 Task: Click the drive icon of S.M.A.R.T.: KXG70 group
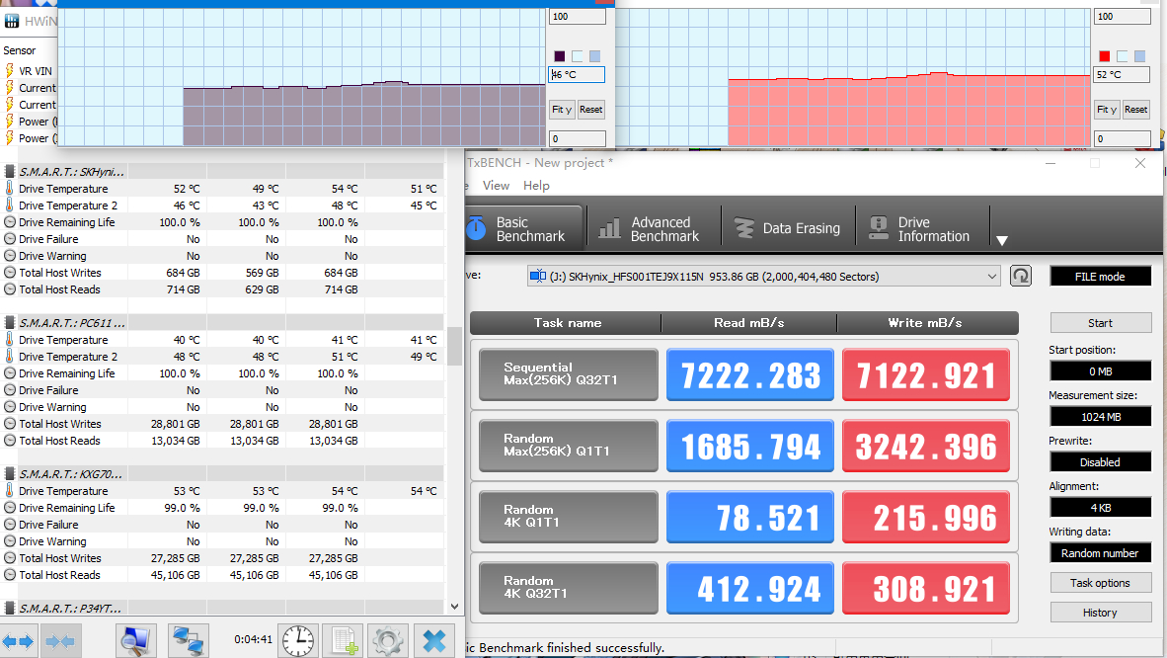(x=10, y=474)
